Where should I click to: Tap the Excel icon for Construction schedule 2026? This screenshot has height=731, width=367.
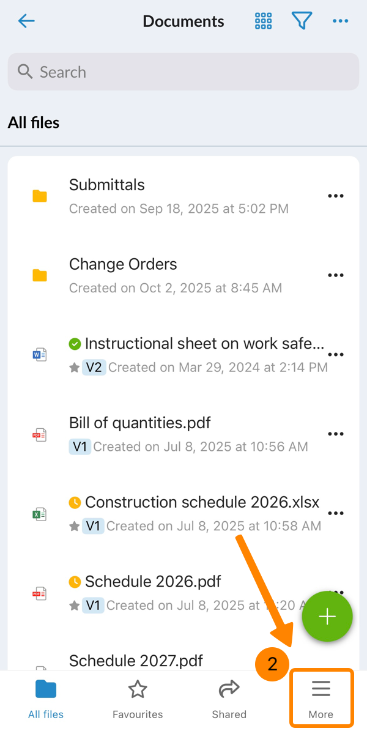40,514
